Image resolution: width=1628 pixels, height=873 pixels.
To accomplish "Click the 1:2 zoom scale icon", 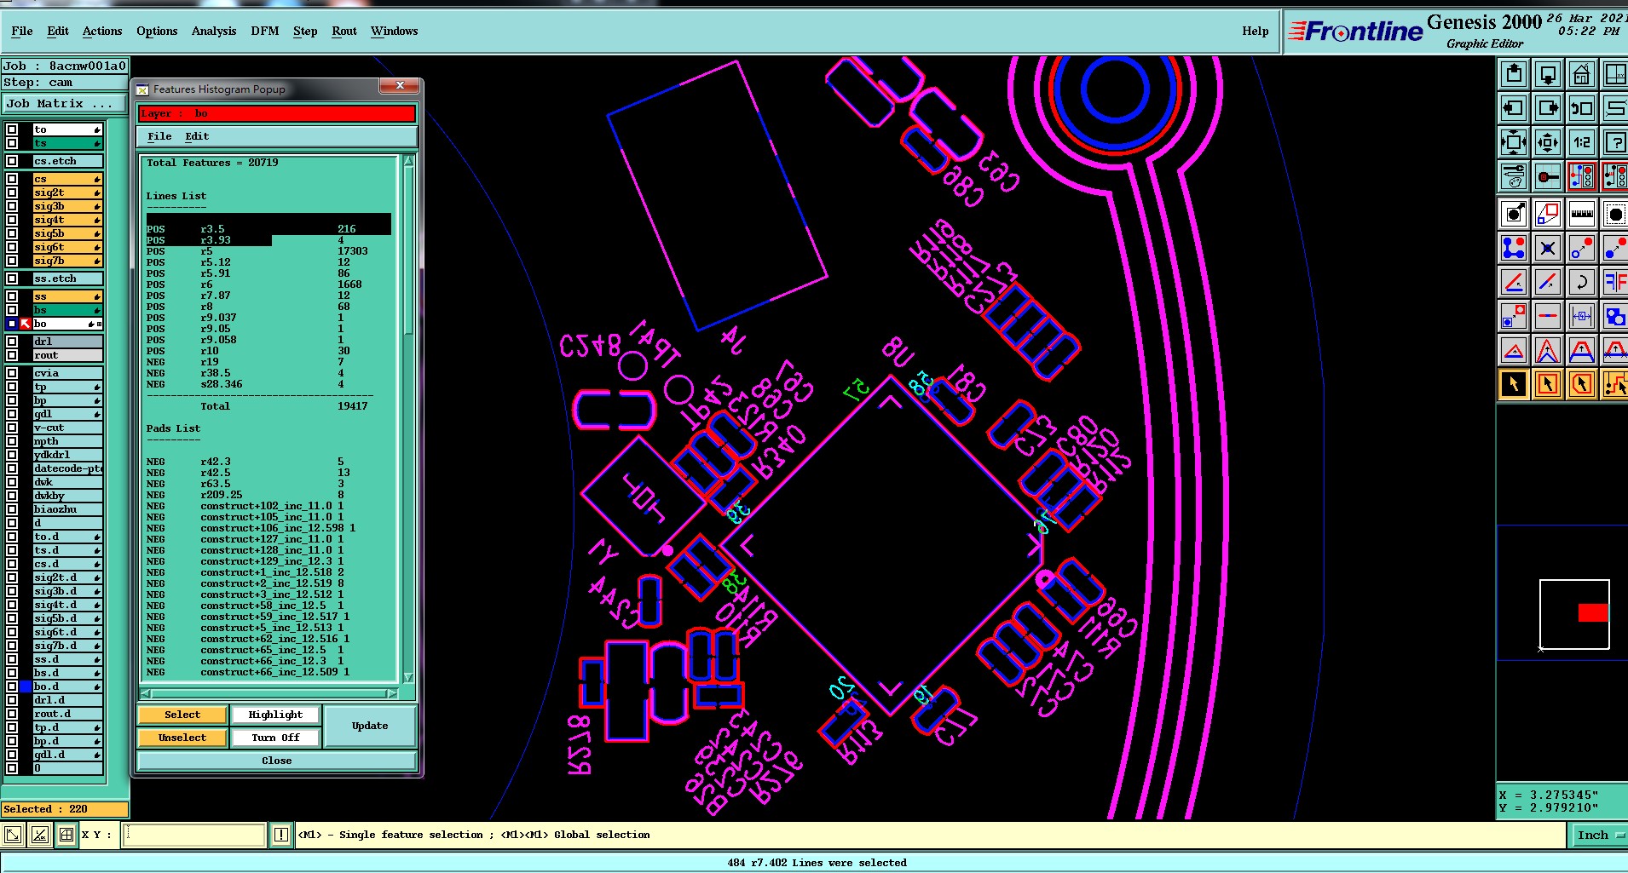I will click(x=1582, y=142).
